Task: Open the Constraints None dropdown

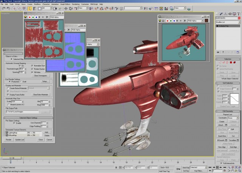Action: (x=233, y=118)
